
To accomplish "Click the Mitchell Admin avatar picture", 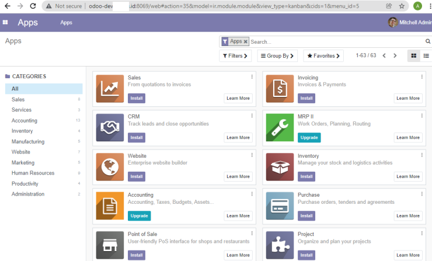I will coord(393,22).
